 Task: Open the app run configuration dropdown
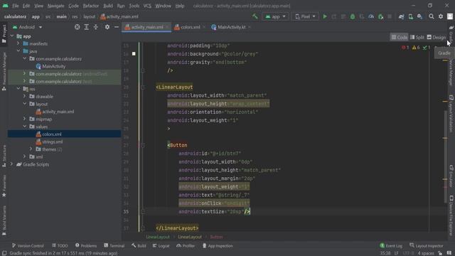pos(275,17)
